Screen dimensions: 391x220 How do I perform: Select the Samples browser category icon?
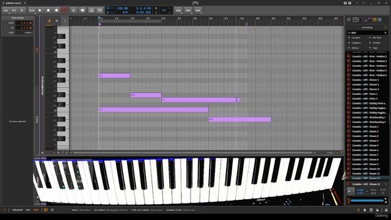point(355,20)
